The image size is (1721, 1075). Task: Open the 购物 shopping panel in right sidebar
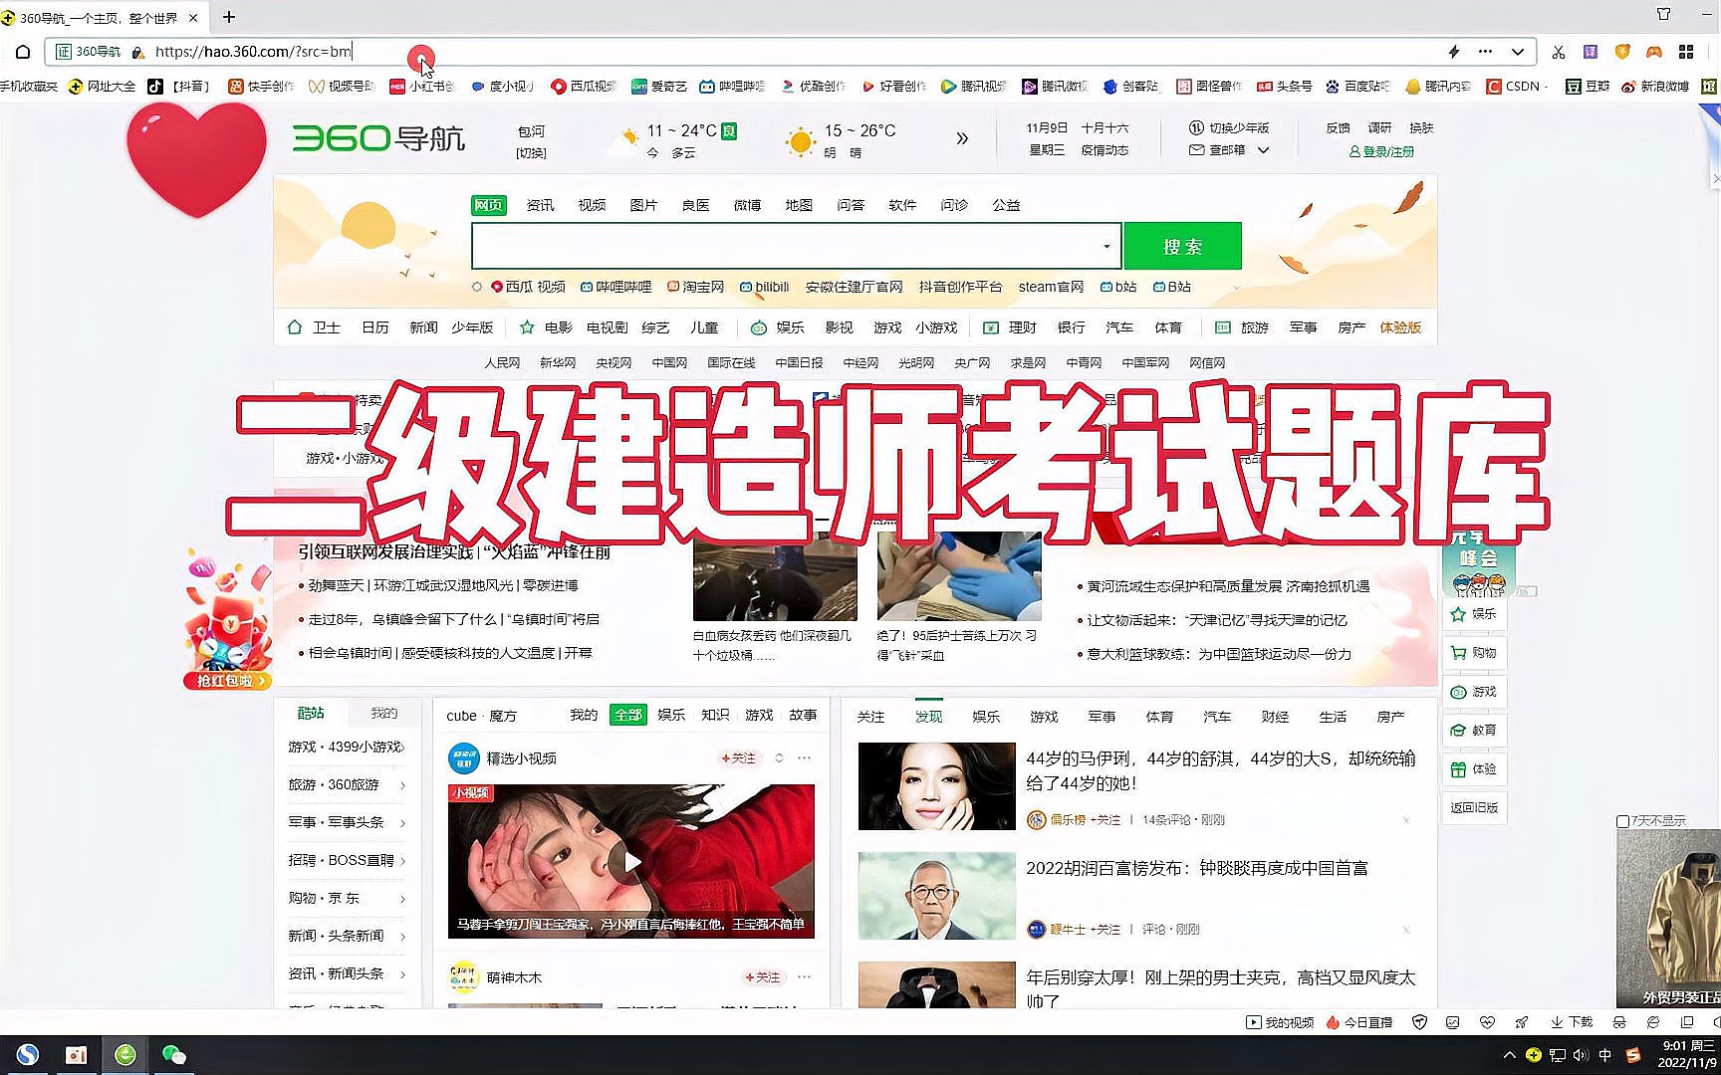click(1475, 652)
